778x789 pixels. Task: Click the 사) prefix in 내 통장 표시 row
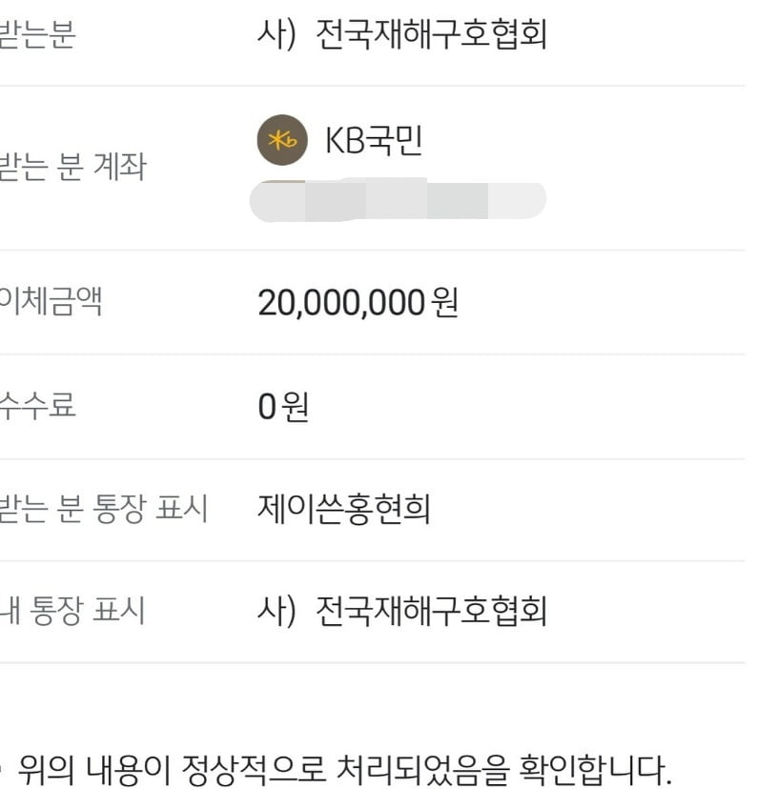pos(278,611)
